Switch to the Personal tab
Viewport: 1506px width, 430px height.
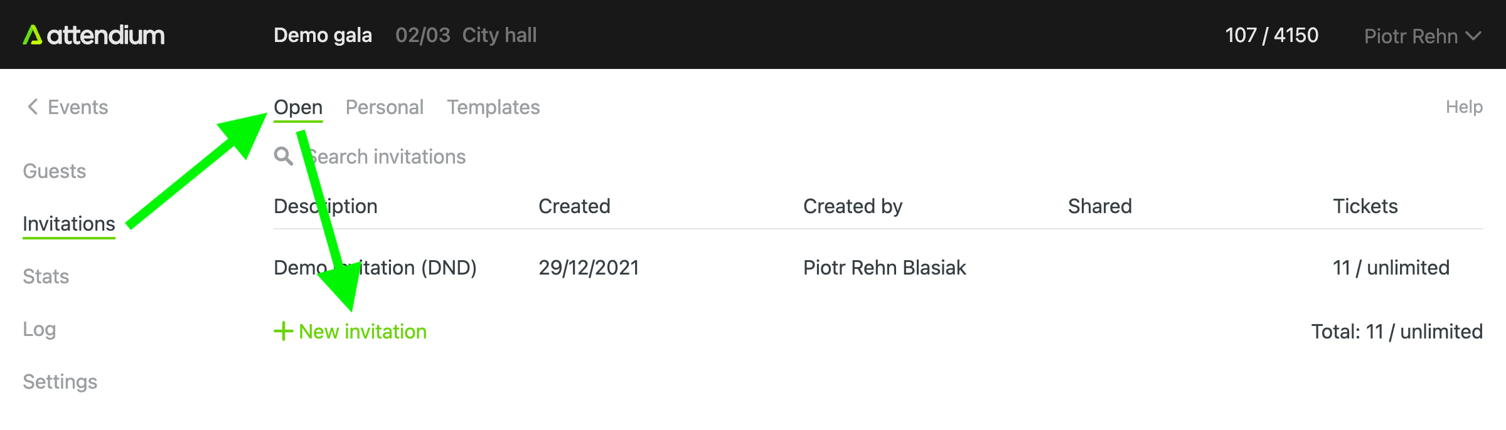[x=384, y=107]
